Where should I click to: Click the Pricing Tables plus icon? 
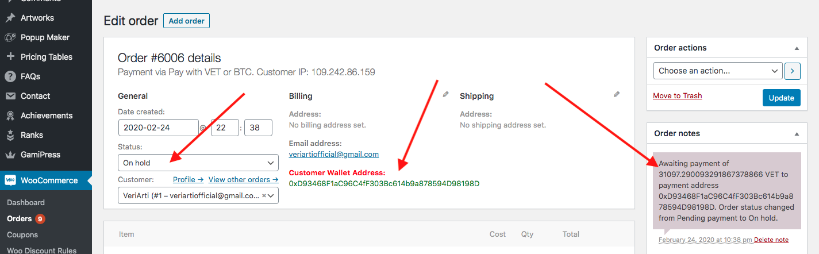[10, 57]
